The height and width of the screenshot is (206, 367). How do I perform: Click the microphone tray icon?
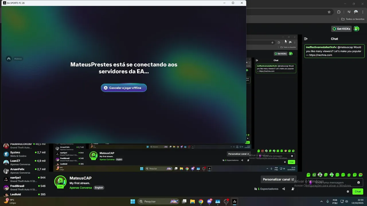tap(327, 201)
